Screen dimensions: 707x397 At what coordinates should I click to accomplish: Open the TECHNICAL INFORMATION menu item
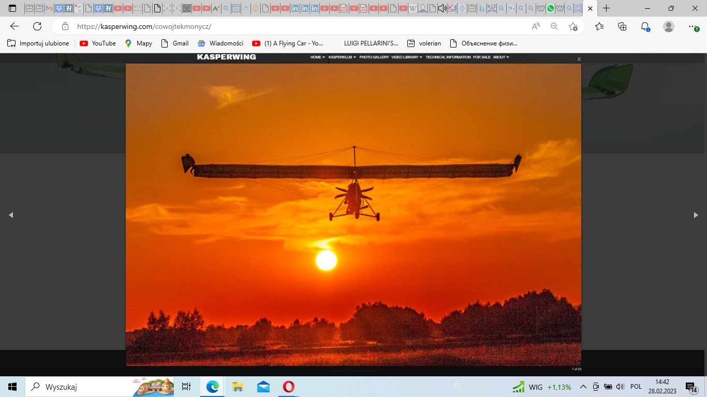pos(448,57)
